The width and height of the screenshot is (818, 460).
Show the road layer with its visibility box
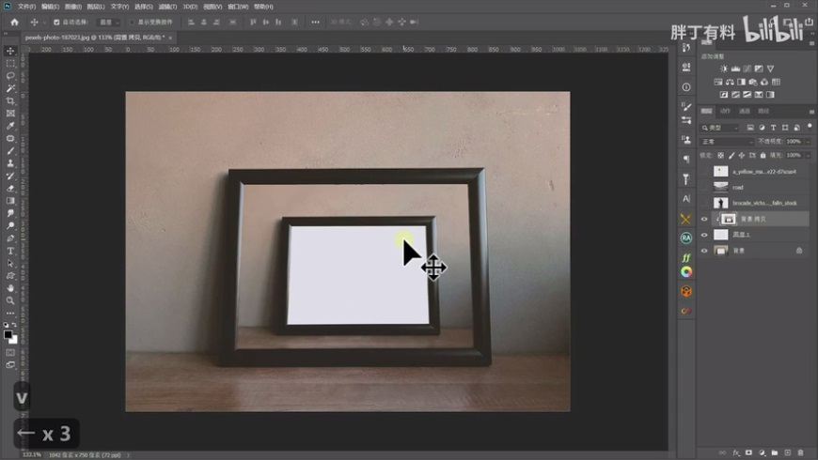pos(704,187)
